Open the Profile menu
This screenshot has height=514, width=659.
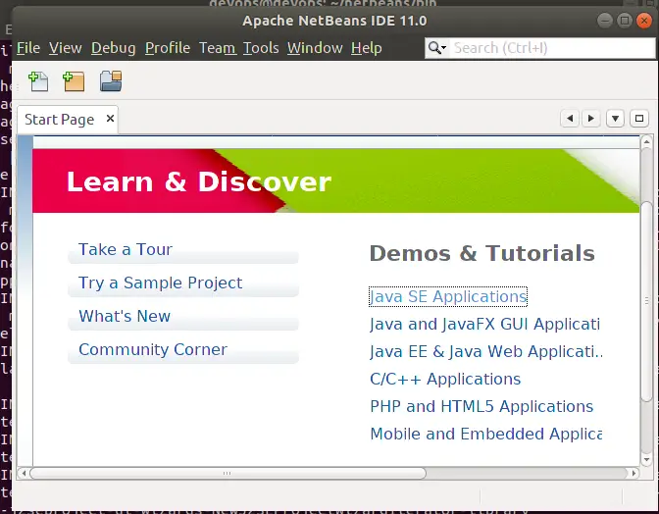click(168, 48)
